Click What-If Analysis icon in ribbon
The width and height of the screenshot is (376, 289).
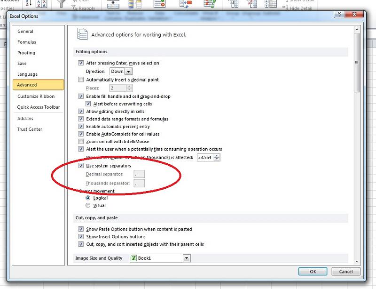(210, 3)
